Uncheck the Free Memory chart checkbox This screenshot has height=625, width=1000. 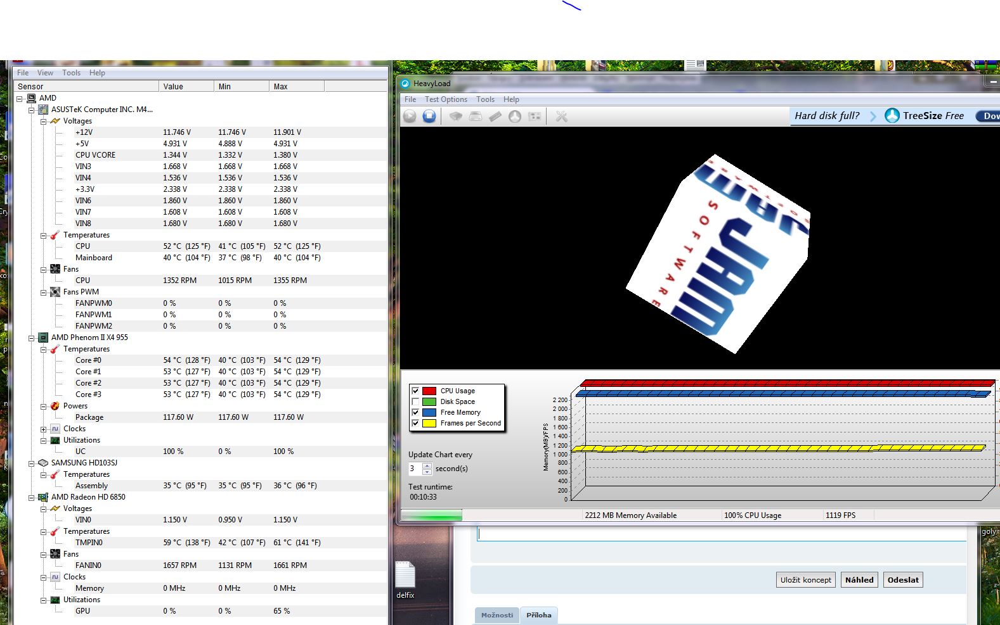point(415,412)
